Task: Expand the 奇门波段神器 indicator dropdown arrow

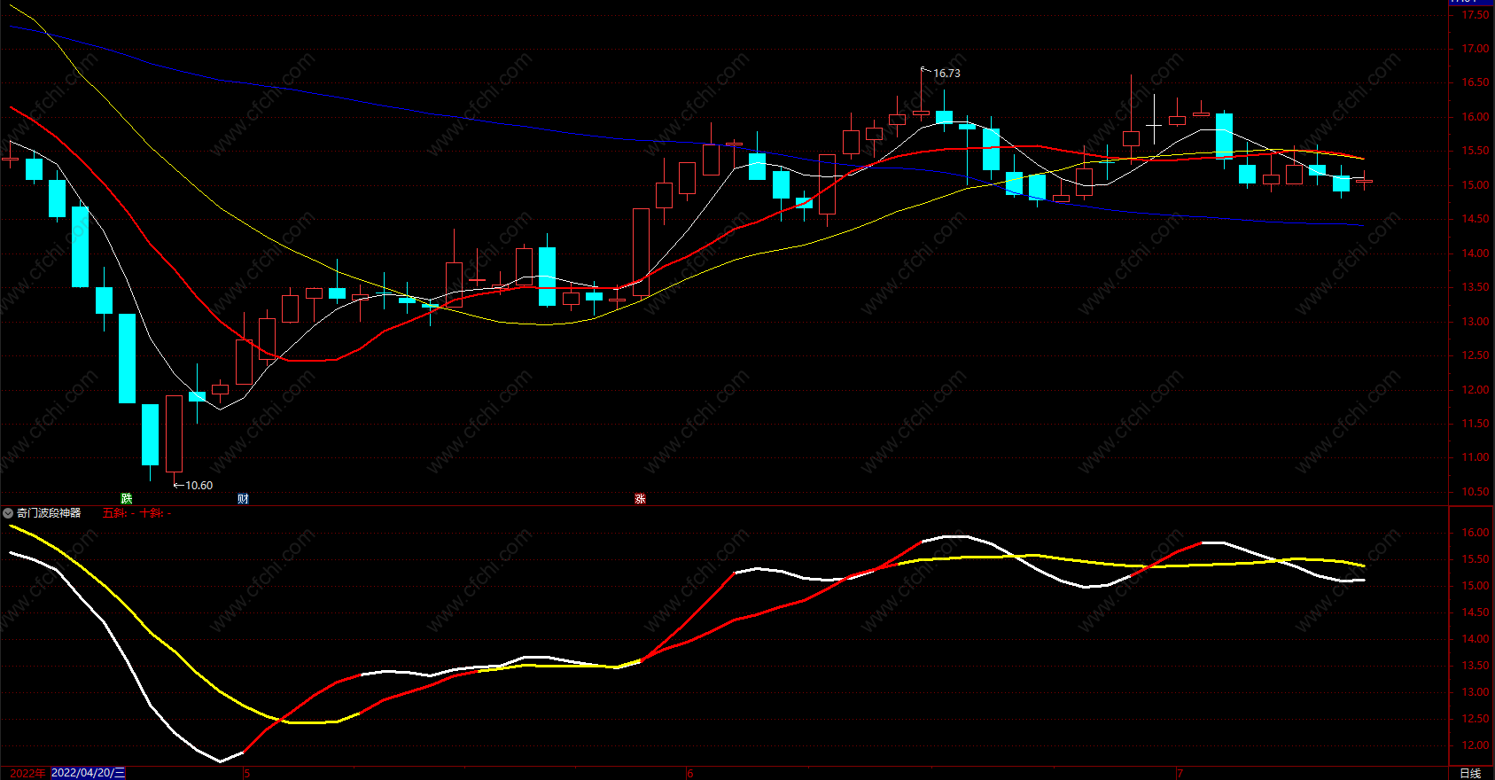Action: point(8,513)
